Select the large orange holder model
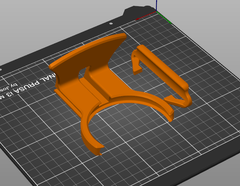The width and height of the screenshot is (240, 186). coord(101,83)
